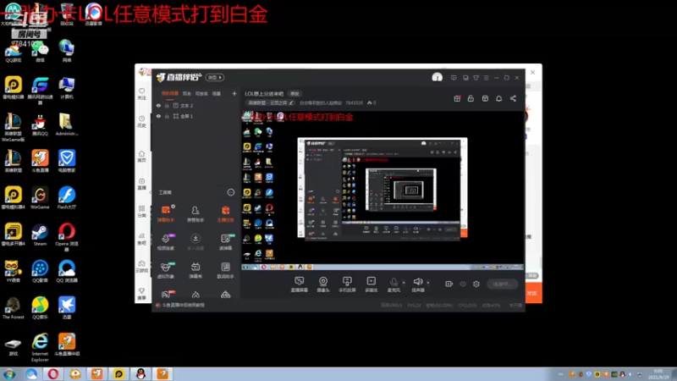Viewport: 677px width, 381px height.
Task: Click the share icon at top right
Action: click(513, 98)
